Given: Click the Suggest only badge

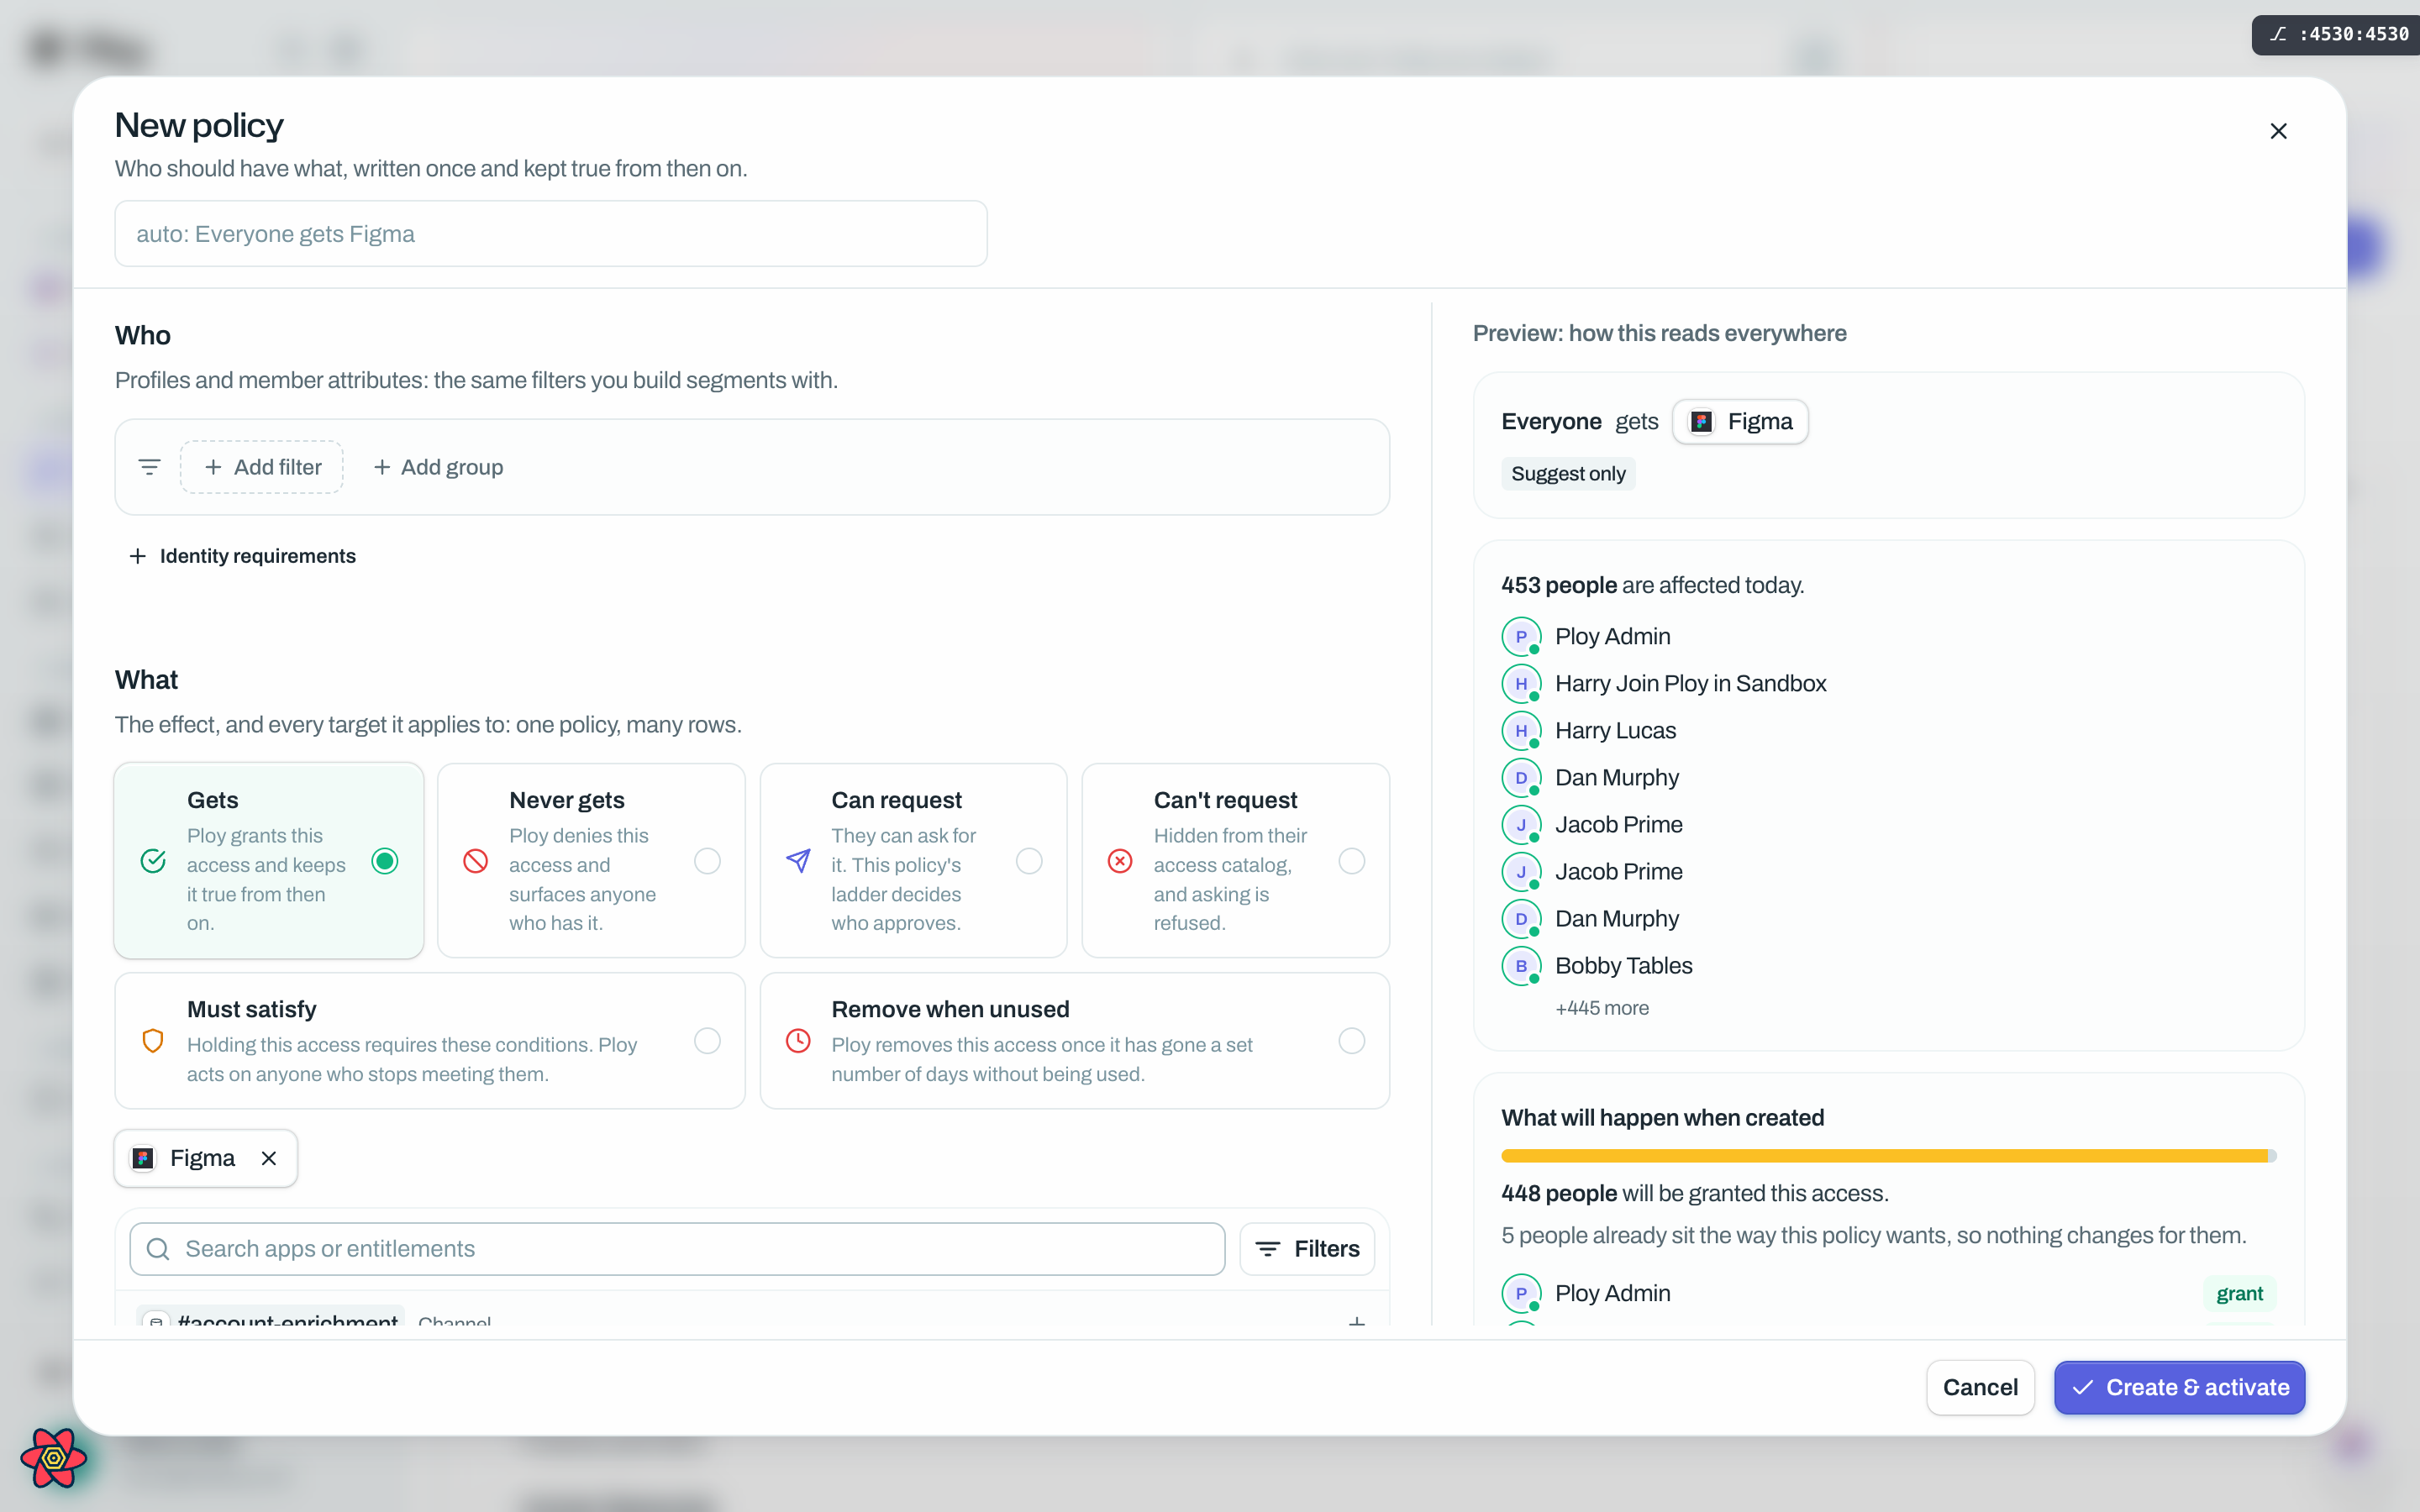Looking at the screenshot, I should point(1568,474).
